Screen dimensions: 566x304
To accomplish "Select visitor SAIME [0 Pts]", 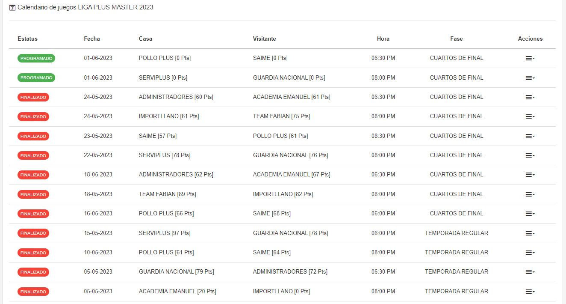I will [270, 58].
